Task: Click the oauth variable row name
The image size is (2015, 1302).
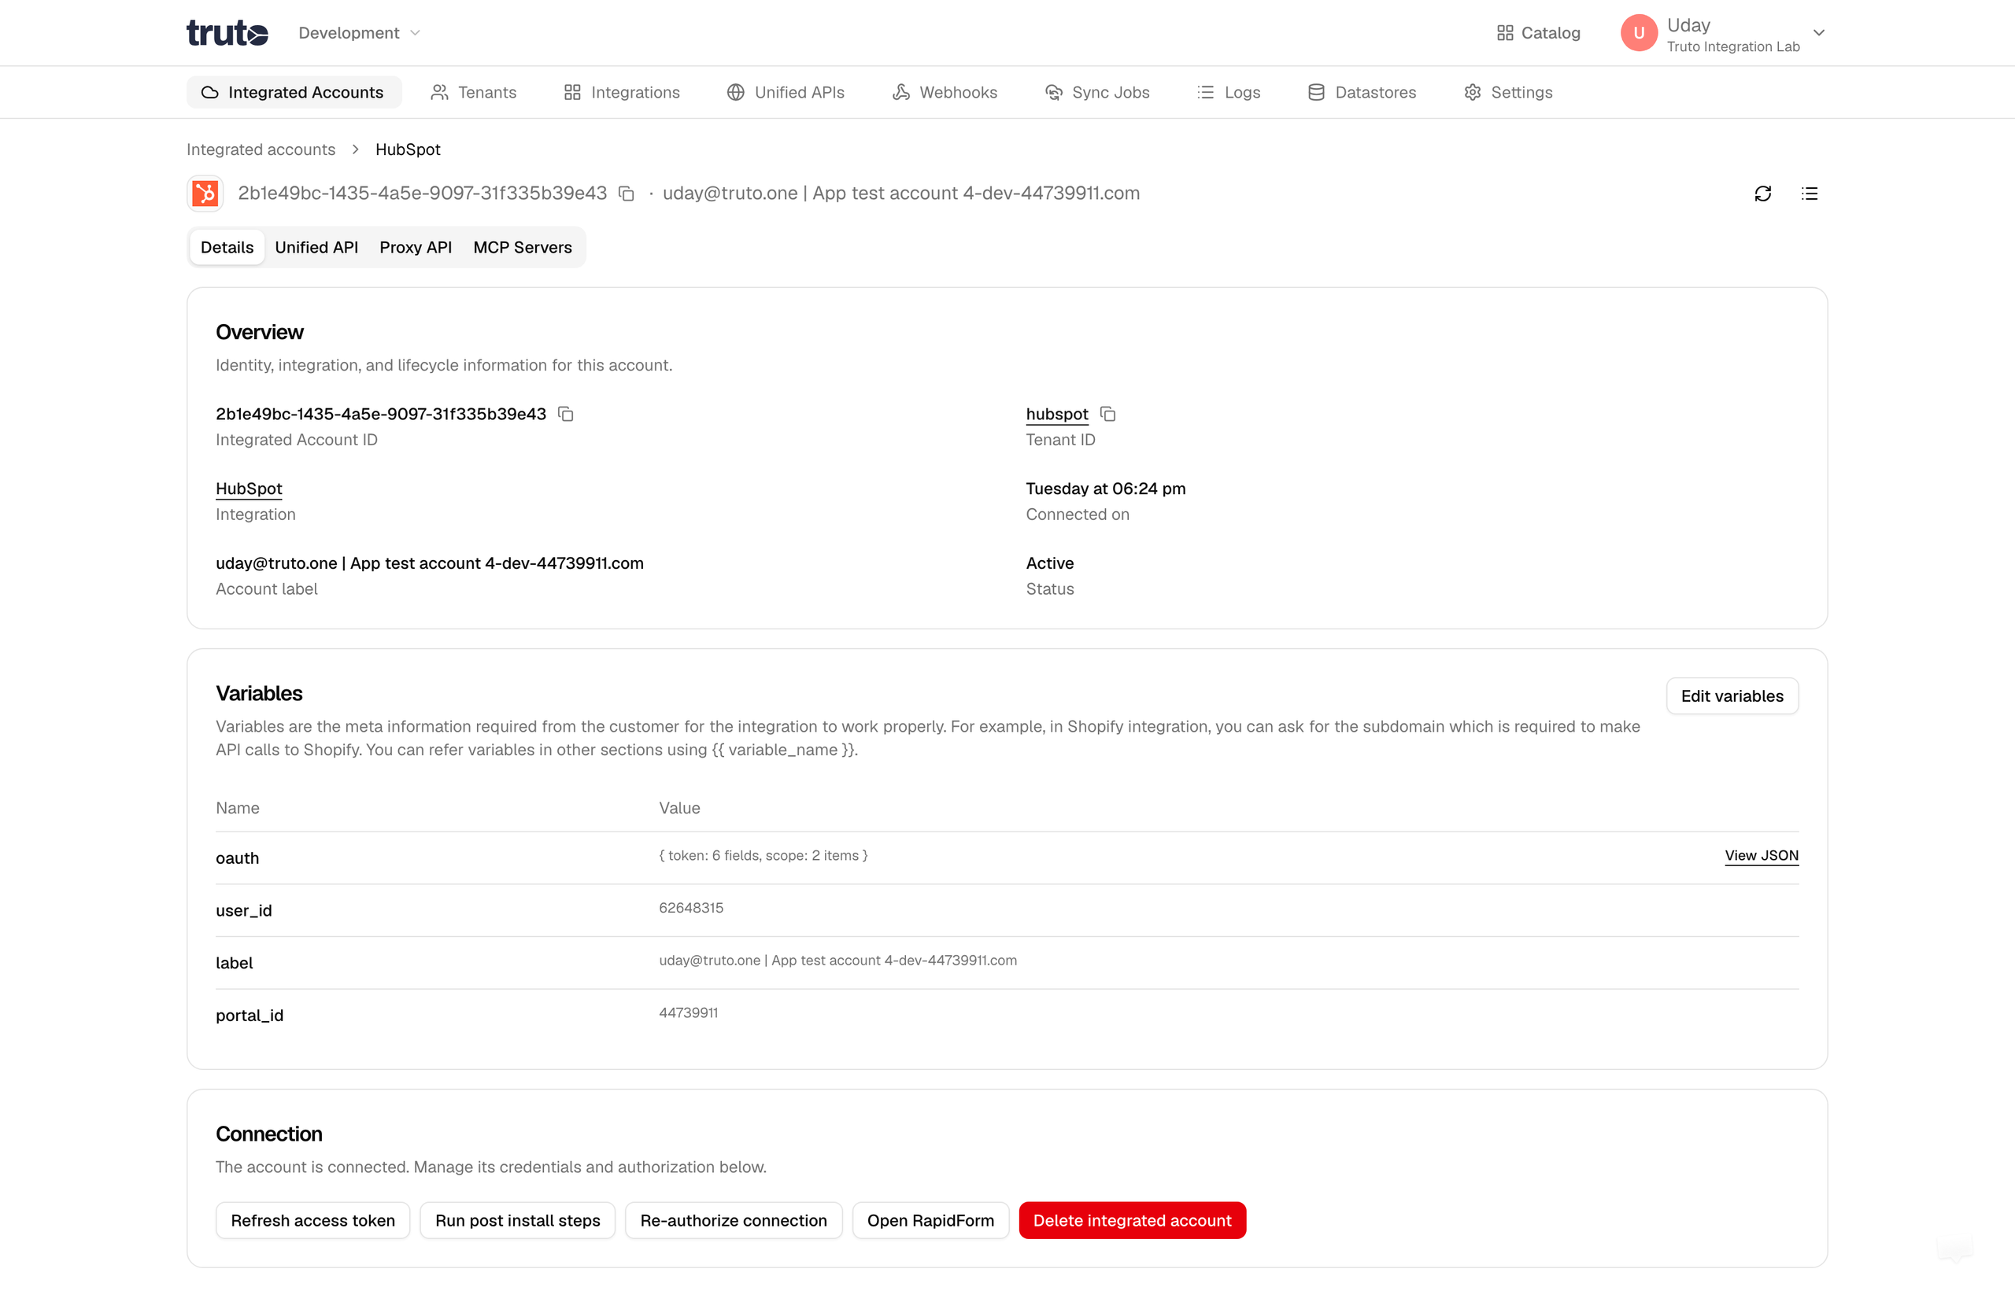Action: (x=237, y=858)
